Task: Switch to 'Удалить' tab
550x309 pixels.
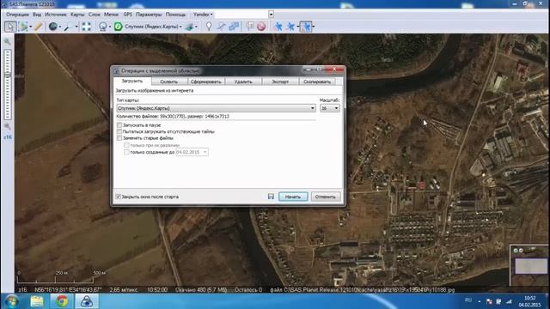Action: pyautogui.click(x=243, y=82)
